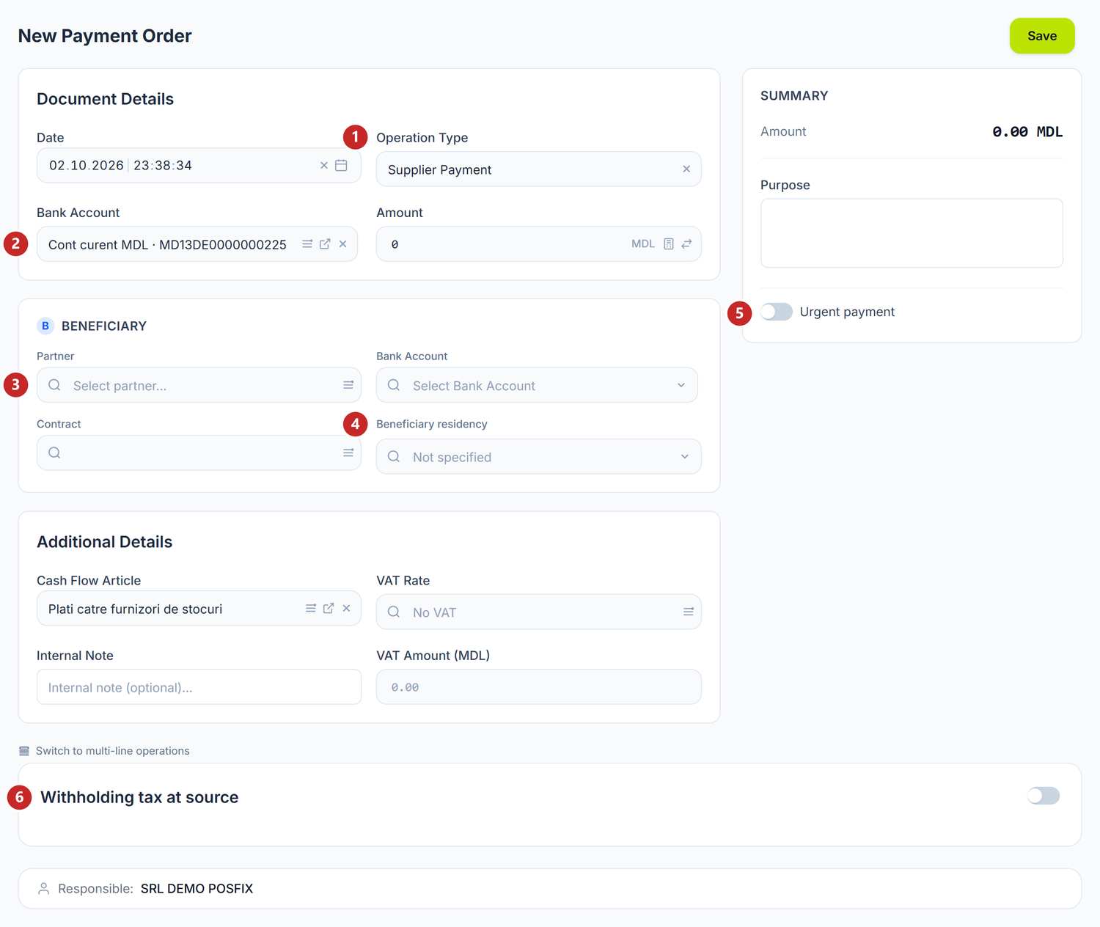
Task: Clear the Cont curent MDL bank account
Action: (x=342, y=244)
